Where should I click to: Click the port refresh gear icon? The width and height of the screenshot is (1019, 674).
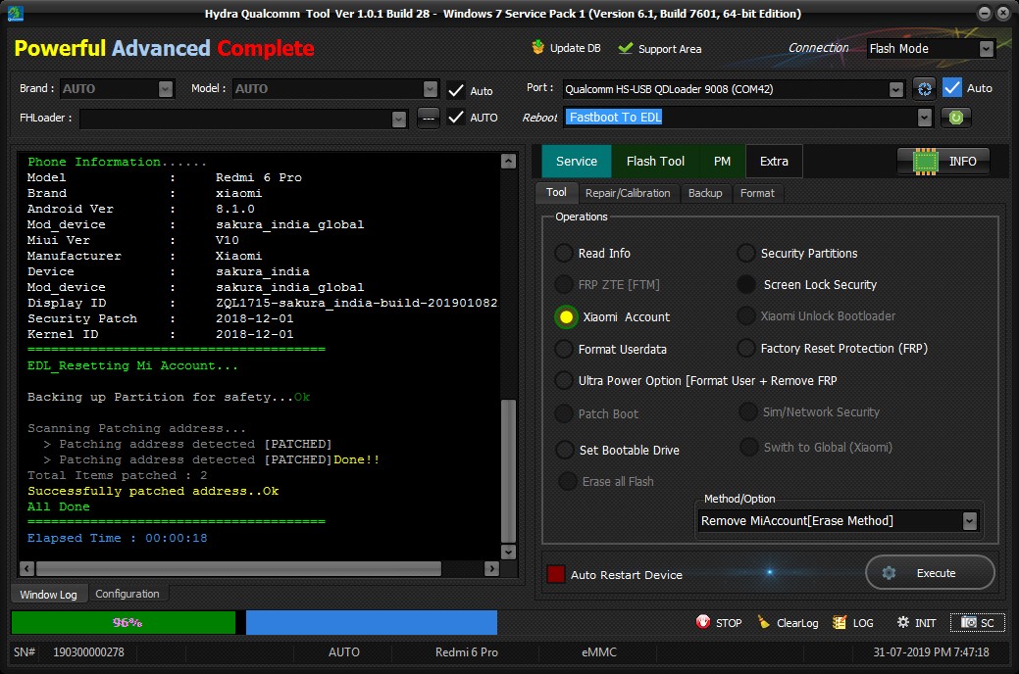click(924, 88)
